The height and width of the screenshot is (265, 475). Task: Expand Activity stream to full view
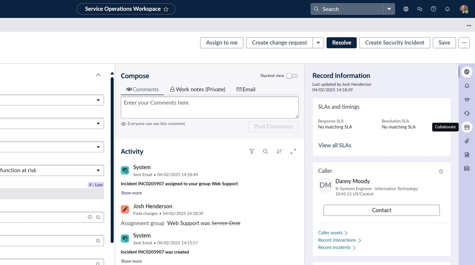(293, 152)
